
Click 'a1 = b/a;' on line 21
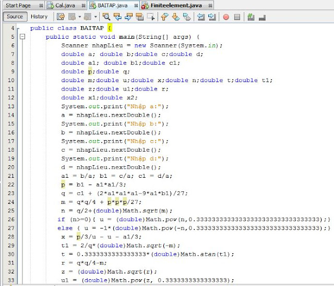pos(78,176)
